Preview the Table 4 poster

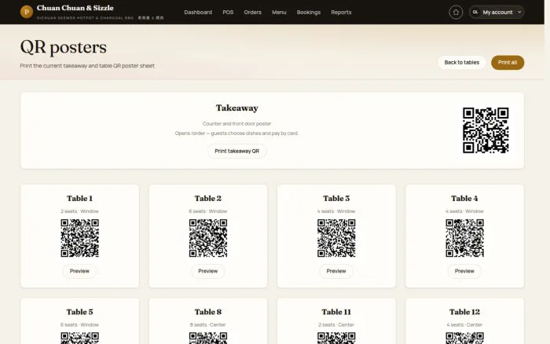coord(465,271)
